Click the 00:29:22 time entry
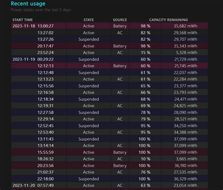Image resolution: width=223 pixels, height=190 pixels. 46,59
